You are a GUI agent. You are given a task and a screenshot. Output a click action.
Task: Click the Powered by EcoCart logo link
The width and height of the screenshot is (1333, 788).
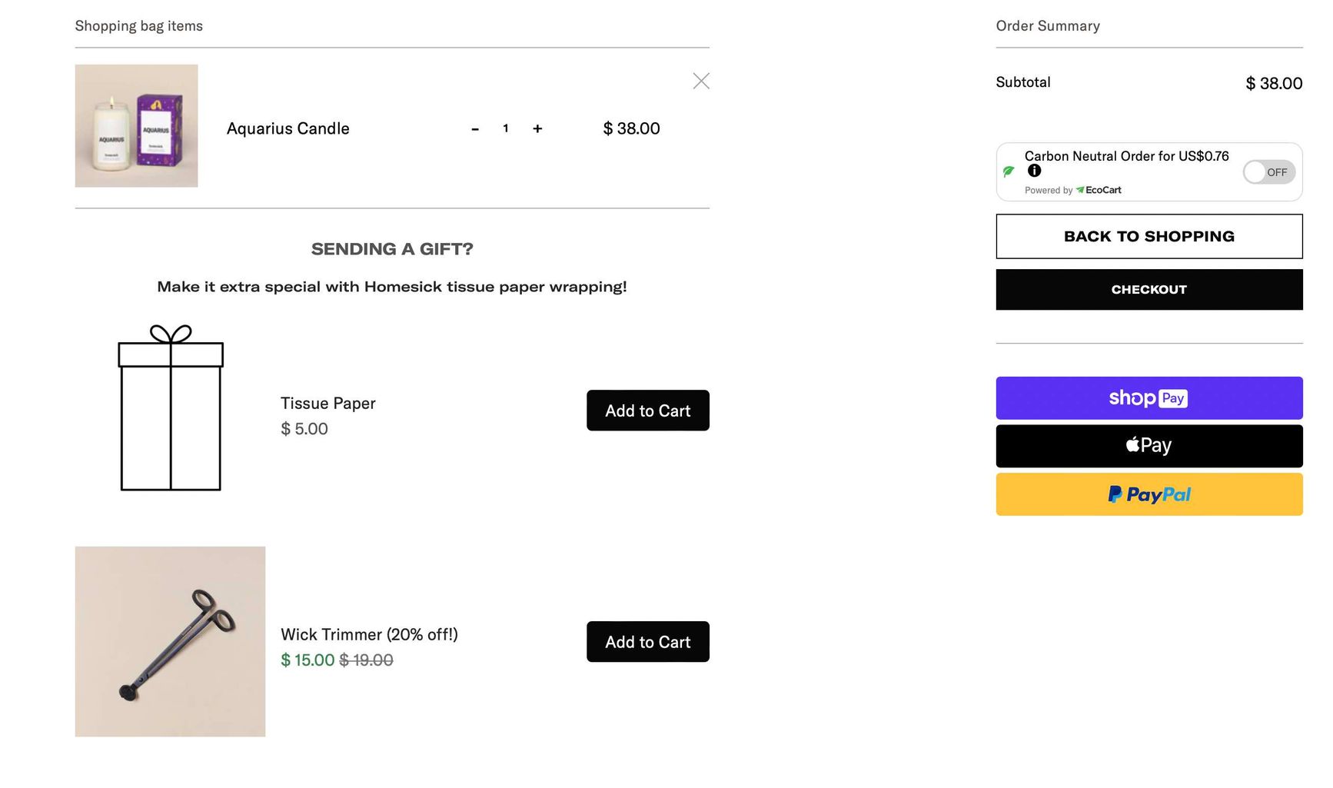point(1099,190)
